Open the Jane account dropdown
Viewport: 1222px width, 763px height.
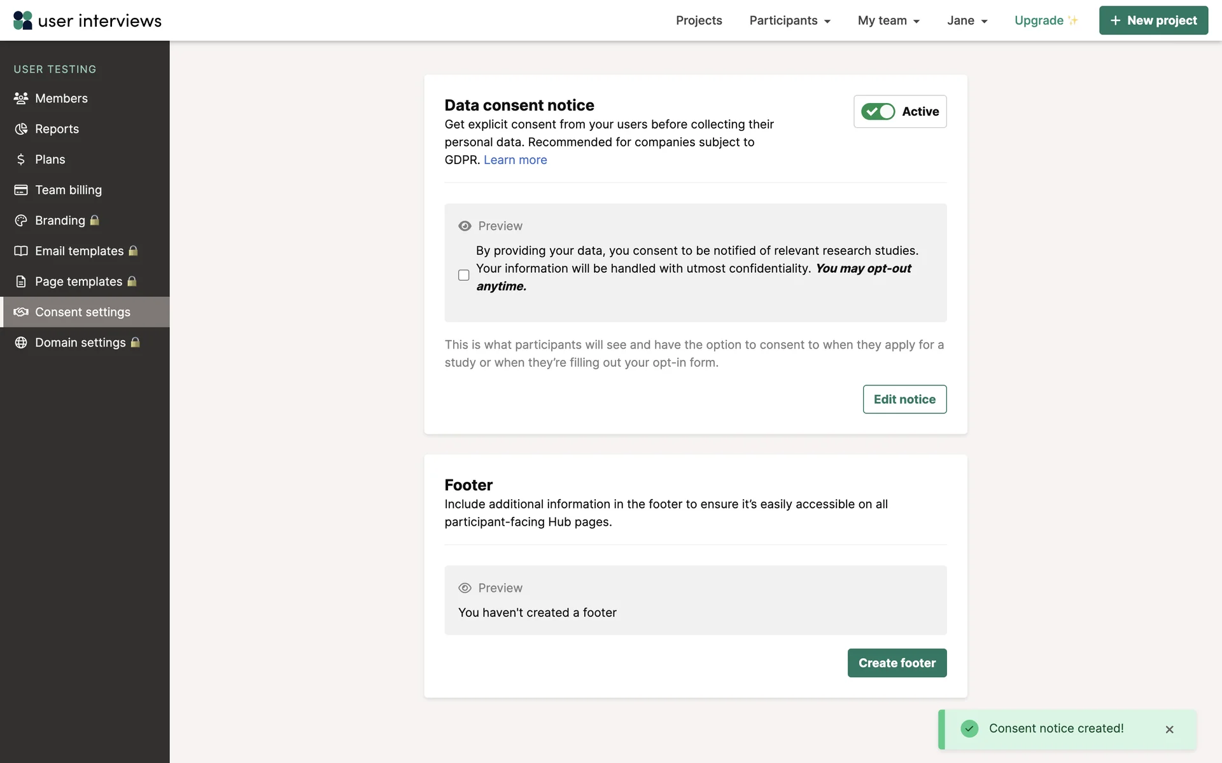967,20
